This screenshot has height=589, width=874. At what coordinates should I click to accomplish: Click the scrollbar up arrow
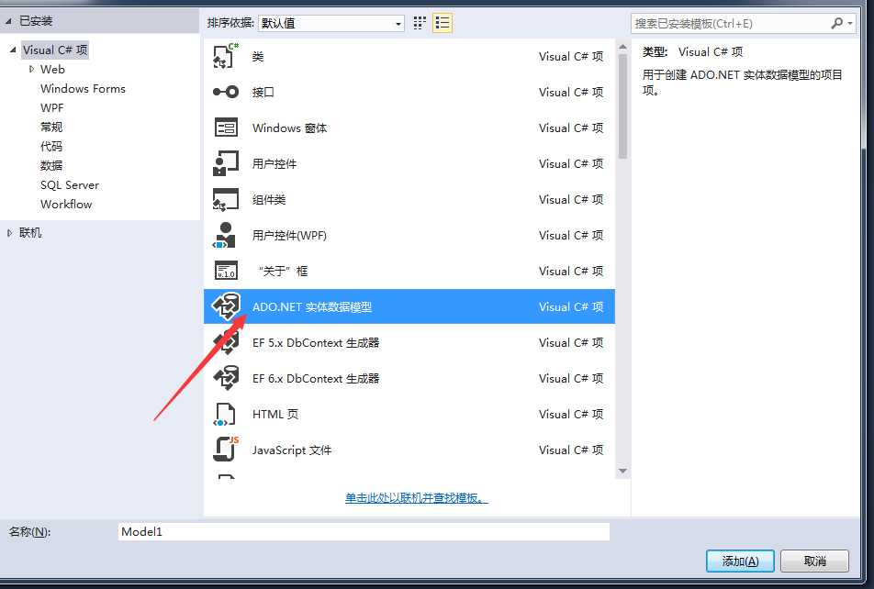click(x=622, y=47)
